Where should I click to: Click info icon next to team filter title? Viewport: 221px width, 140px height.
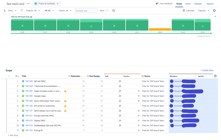tap(31, 17)
